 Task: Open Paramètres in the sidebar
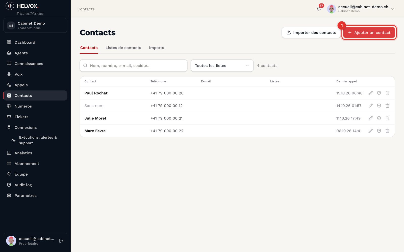35,196
